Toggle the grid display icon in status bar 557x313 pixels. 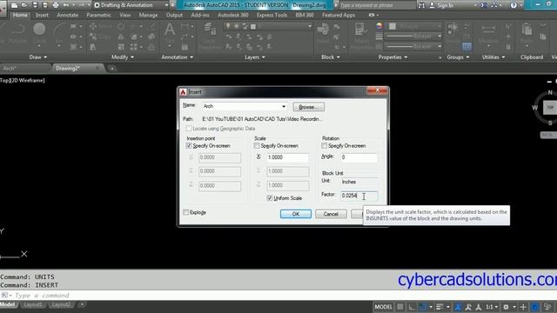click(400, 307)
